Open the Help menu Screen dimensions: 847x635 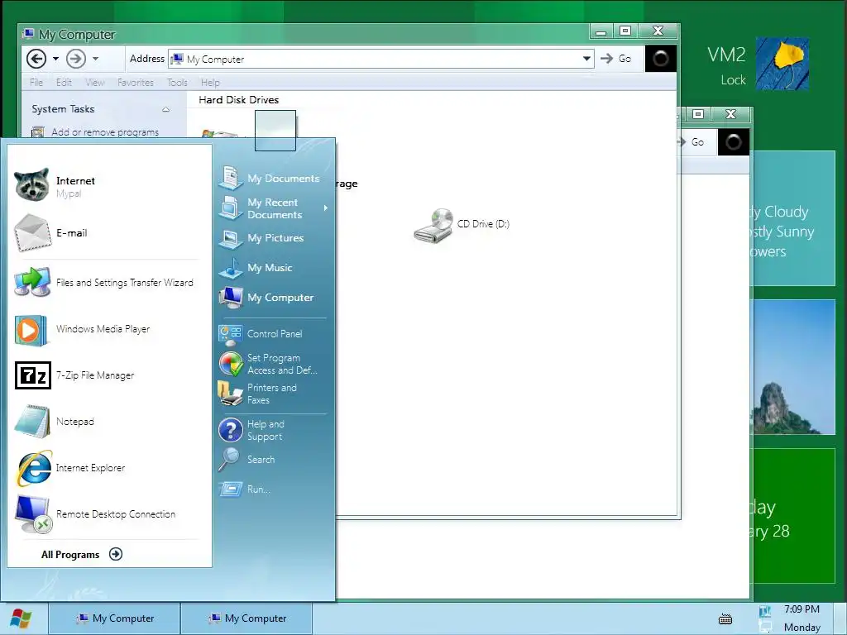point(211,83)
